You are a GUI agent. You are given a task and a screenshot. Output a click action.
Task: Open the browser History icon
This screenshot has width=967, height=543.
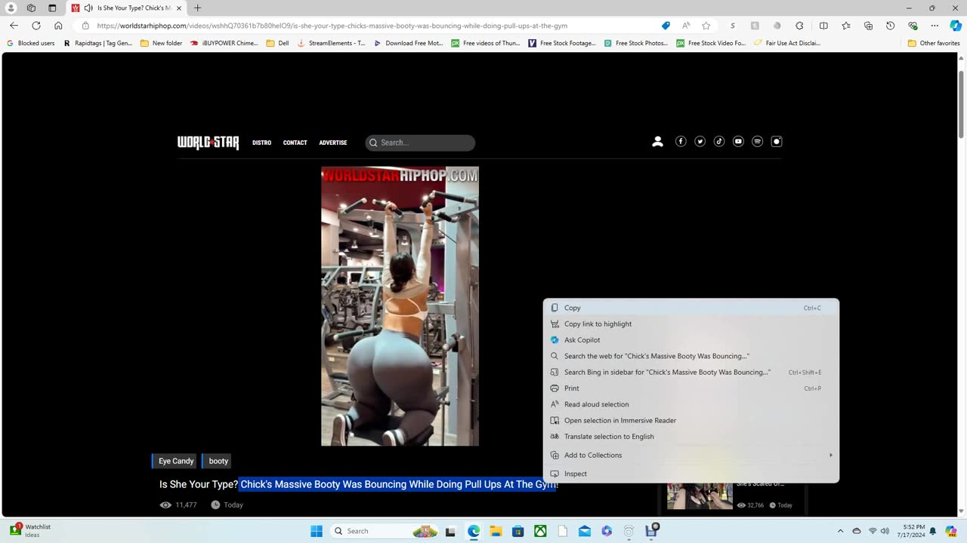coord(890,26)
